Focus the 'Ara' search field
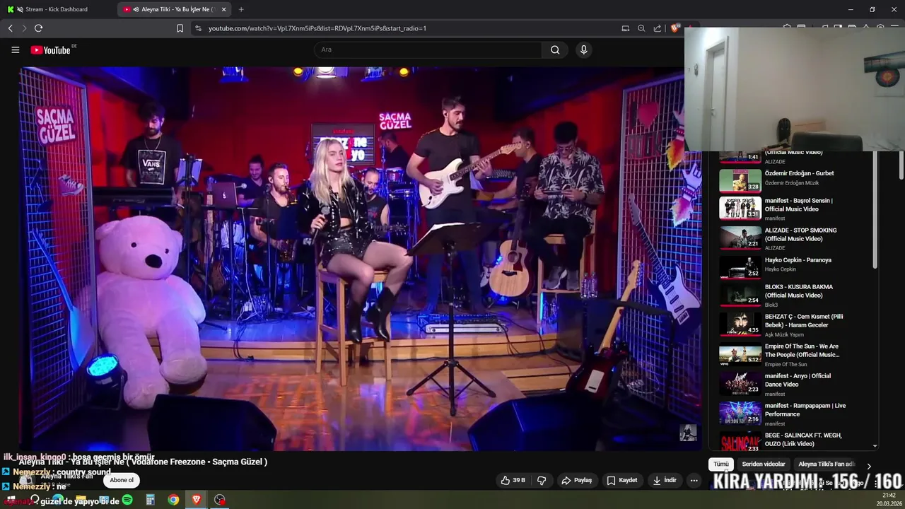The width and height of the screenshot is (905, 509). [428, 49]
